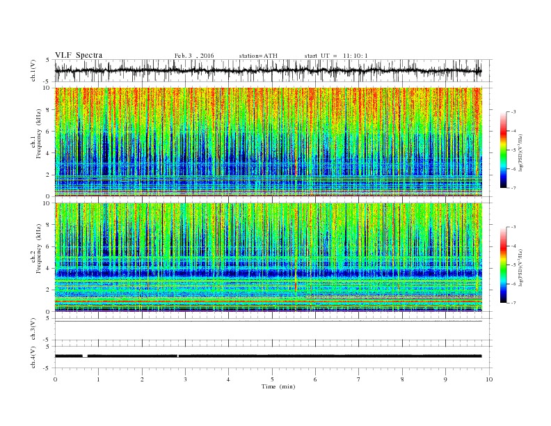Click the ch.1 spectrogram color scale bar
The image size is (551, 426).
click(x=503, y=150)
